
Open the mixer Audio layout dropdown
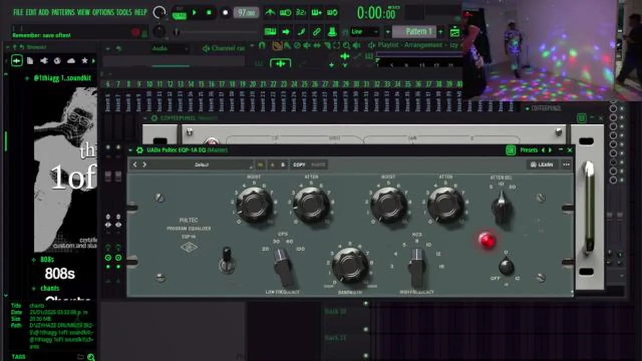tap(170, 49)
